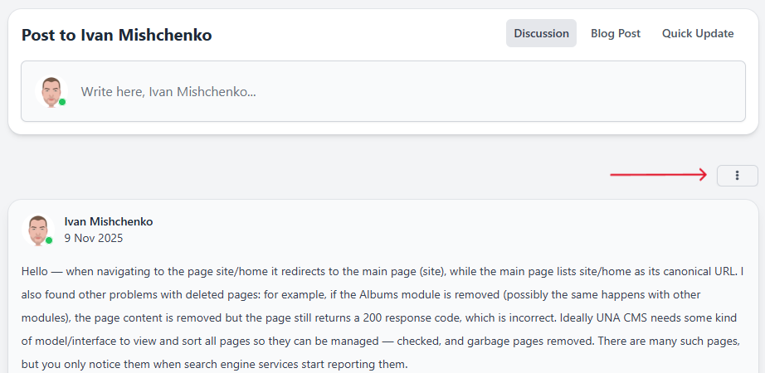Switch to the Discussion tab
The width and height of the screenshot is (765, 373).
click(x=541, y=34)
